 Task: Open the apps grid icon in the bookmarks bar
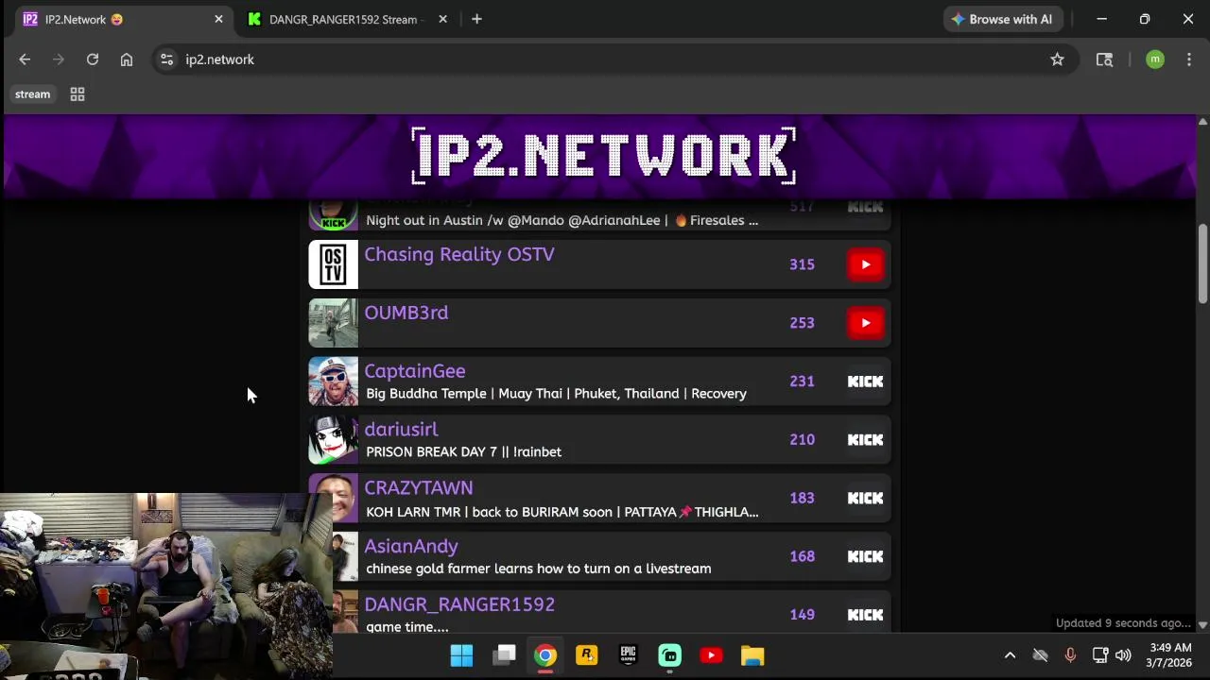tap(78, 94)
